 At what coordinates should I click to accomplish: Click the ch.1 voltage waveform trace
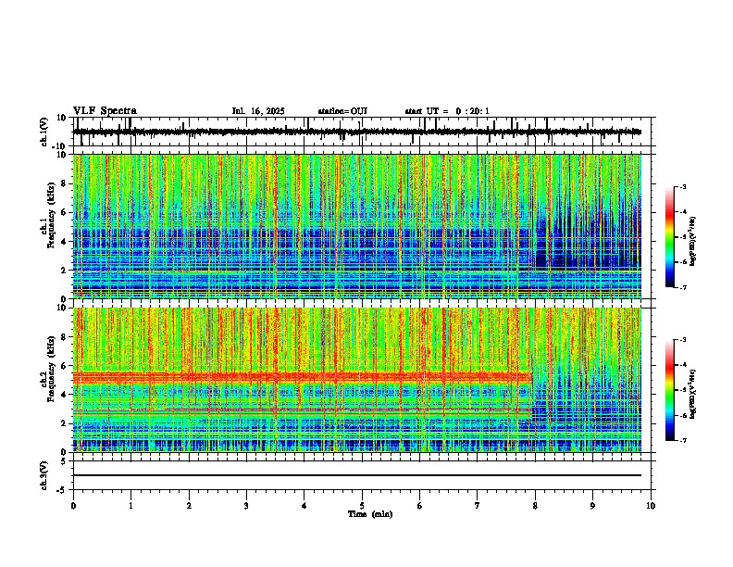[x=357, y=132]
